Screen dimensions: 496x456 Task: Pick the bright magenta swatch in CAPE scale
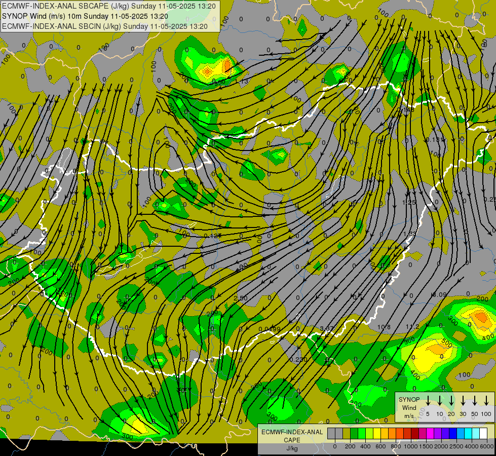pos(430,433)
